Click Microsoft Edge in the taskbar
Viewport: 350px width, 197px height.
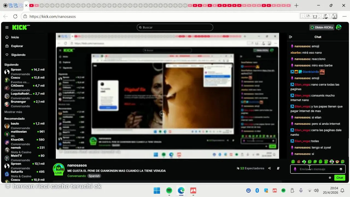click(x=181, y=190)
